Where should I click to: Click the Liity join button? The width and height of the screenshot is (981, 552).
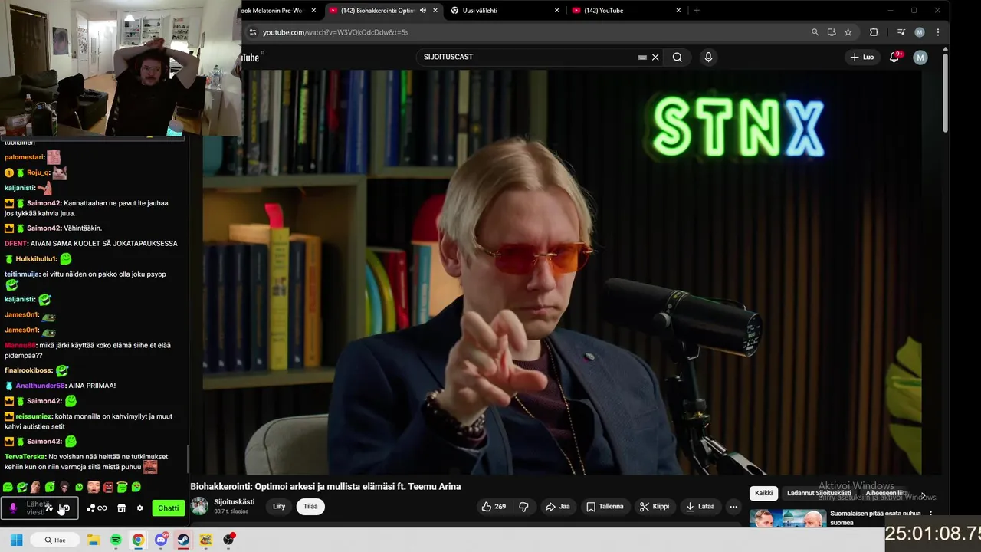(279, 506)
